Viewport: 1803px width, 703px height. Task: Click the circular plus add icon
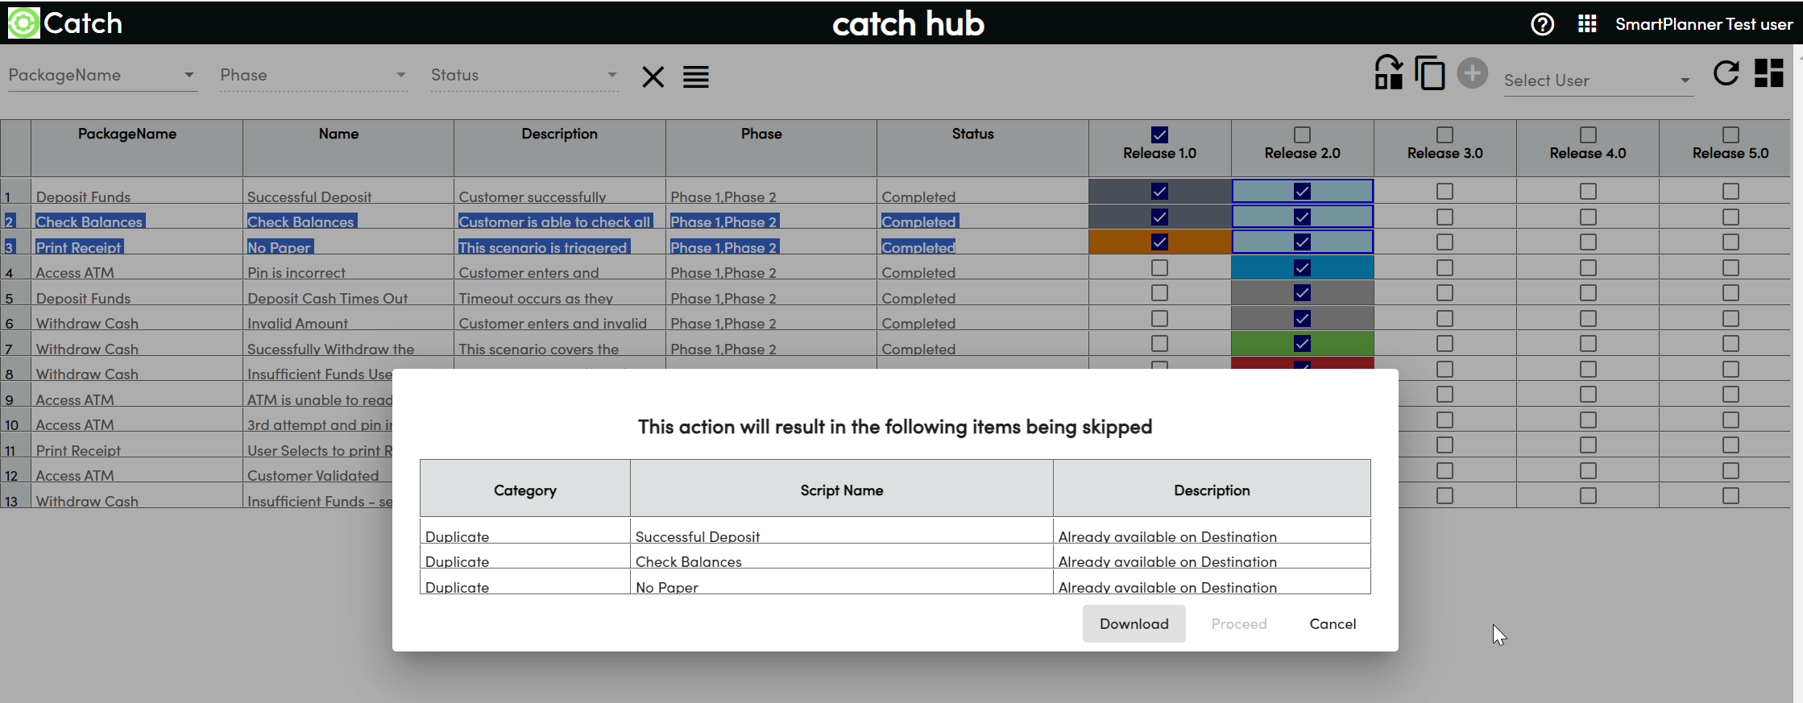click(1472, 74)
